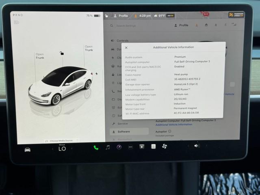Click 'Heat pump' cabin heater value
Viewport: 260px width, 195px height.
(181, 74)
